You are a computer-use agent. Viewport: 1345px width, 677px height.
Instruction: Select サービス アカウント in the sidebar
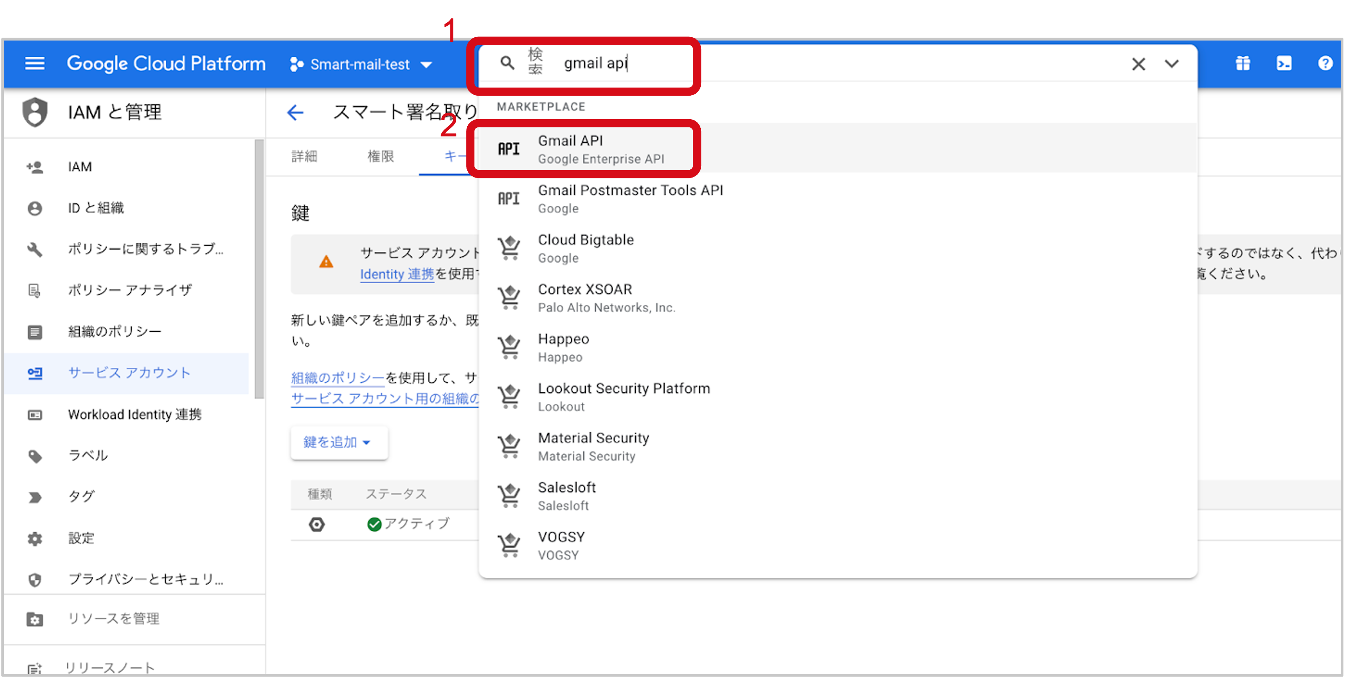click(126, 373)
